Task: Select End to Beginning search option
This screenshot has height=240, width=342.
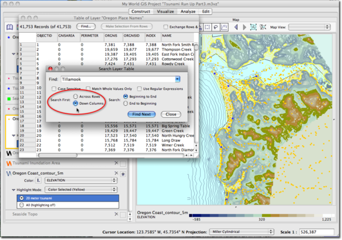Action: [x=126, y=104]
